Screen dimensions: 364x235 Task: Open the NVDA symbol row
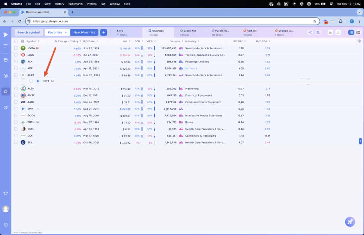point(31,48)
